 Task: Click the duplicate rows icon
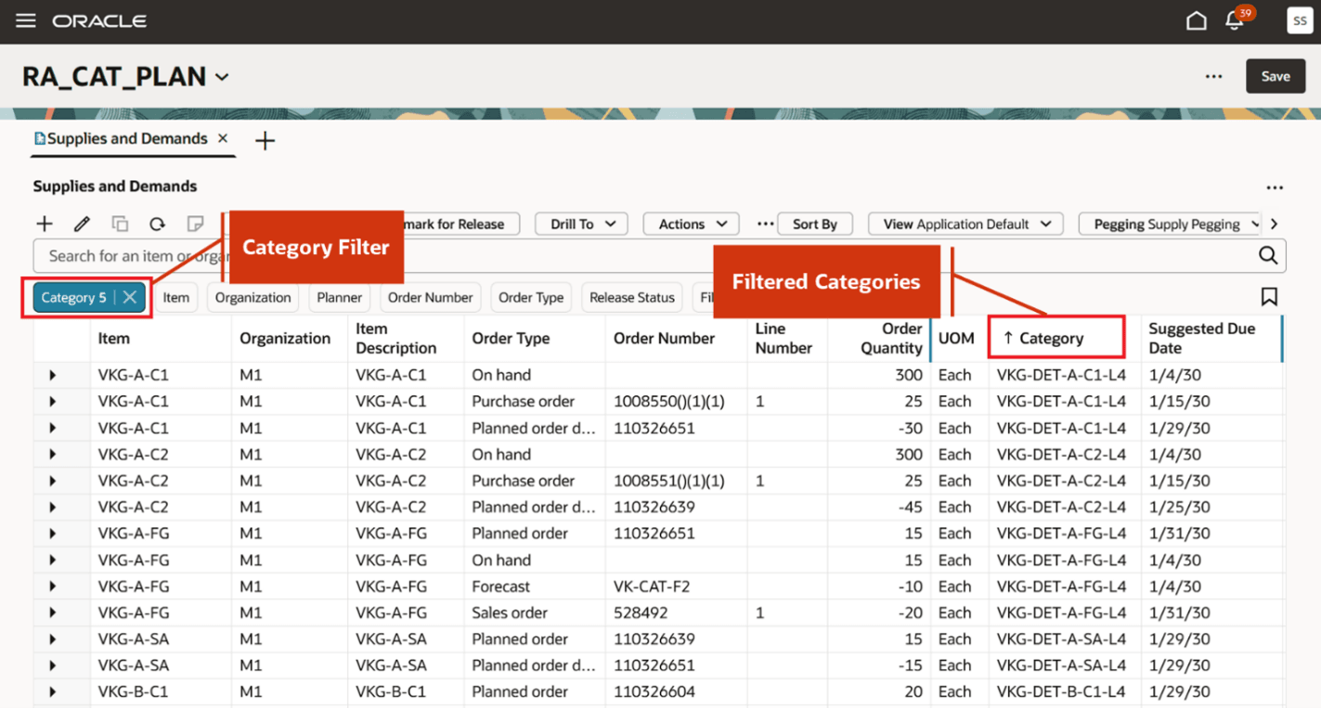tap(120, 224)
